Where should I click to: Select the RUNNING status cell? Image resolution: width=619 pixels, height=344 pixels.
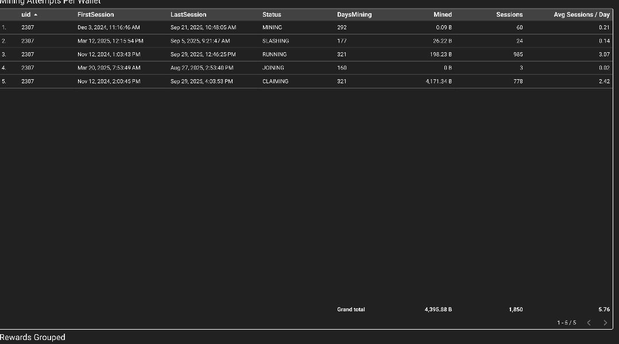(274, 55)
